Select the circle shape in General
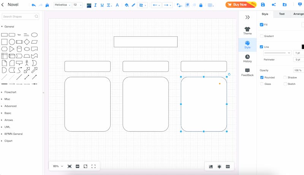This screenshot has height=175, width=304. click(12, 42)
